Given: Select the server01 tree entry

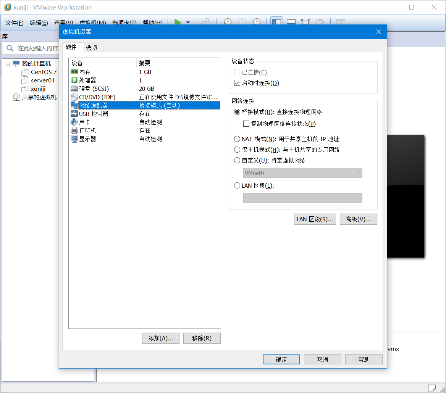Looking at the screenshot, I should pyautogui.click(x=43, y=80).
